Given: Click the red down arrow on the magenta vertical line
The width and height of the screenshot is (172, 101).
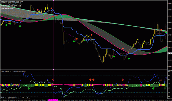Looking at the screenshot, I should pyautogui.click(x=53, y=80).
